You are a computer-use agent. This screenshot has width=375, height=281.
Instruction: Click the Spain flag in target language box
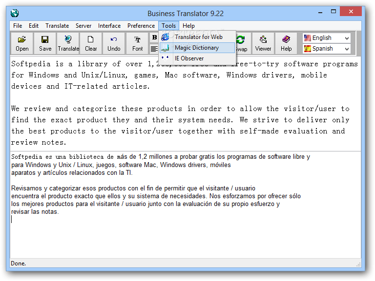307,49
